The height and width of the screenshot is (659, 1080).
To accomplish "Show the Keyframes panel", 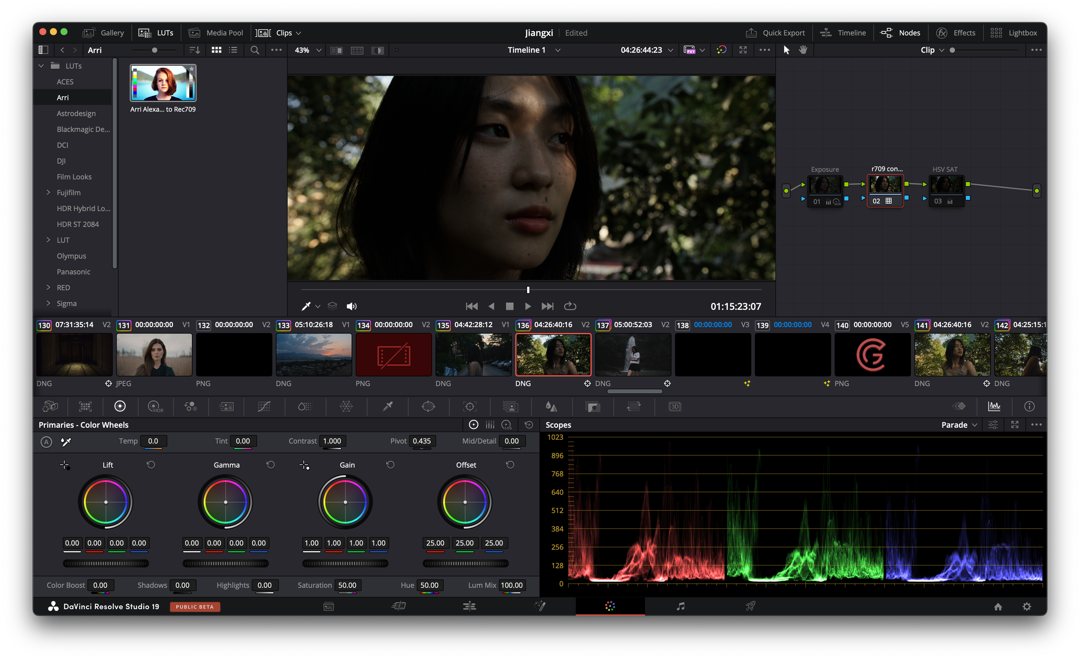I will [x=959, y=407].
